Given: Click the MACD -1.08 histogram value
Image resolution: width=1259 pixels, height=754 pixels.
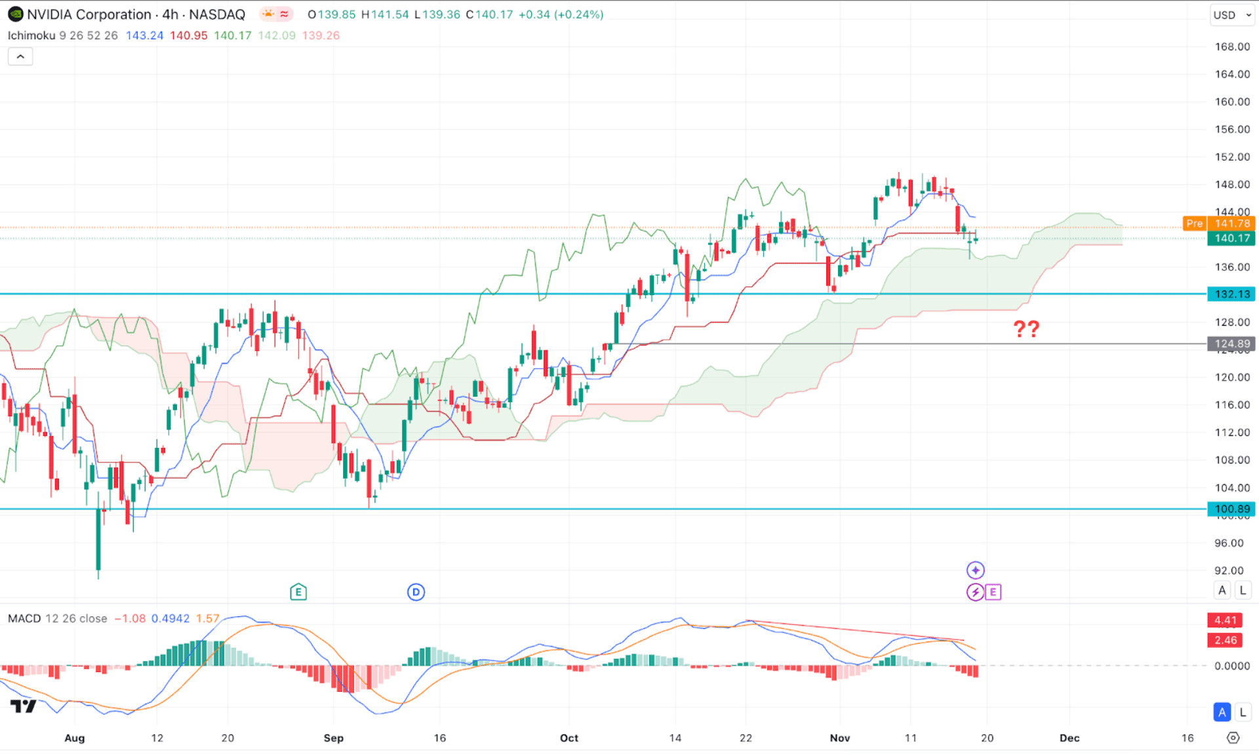Looking at the screenshot, I should tap(130, 618).
